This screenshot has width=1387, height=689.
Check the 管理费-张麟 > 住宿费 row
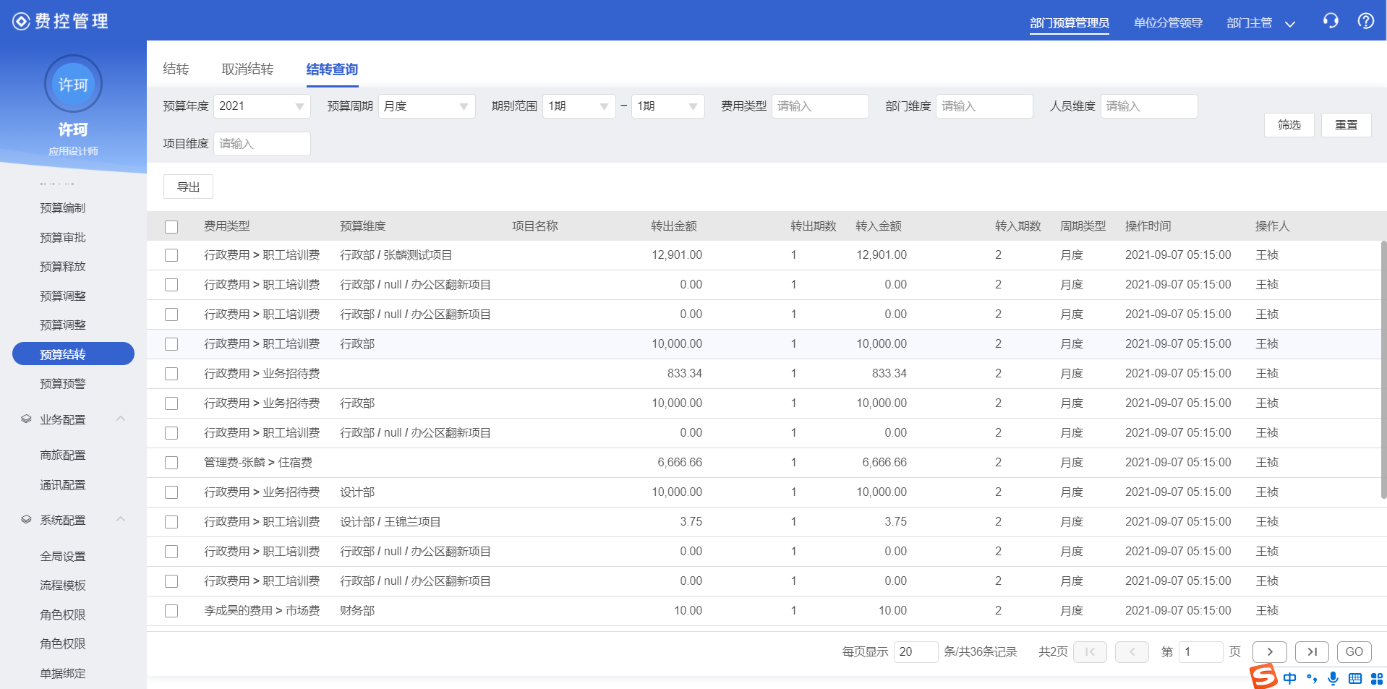tap(171, 463)
